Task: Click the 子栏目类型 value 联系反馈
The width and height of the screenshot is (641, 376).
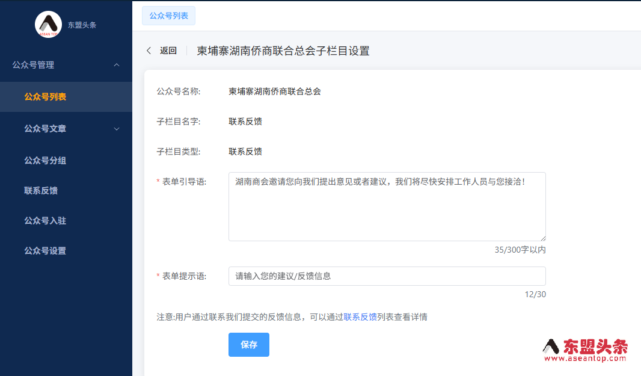Action: (245, 152)
